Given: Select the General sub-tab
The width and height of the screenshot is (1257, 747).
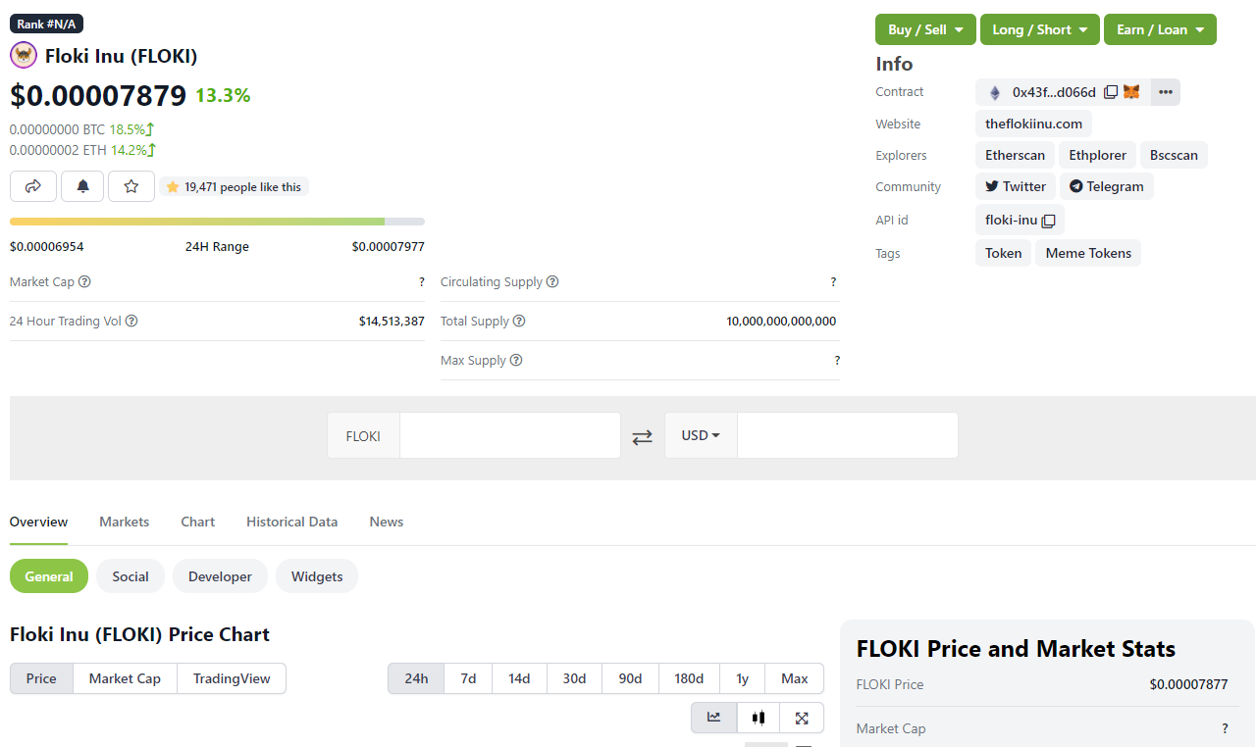Looking at the screenshot, I should click(x=49, y=576).
